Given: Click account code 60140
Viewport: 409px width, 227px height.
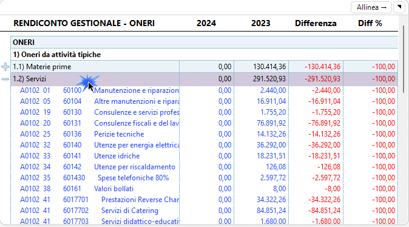Looking at the screenshot, I should 72,145.
